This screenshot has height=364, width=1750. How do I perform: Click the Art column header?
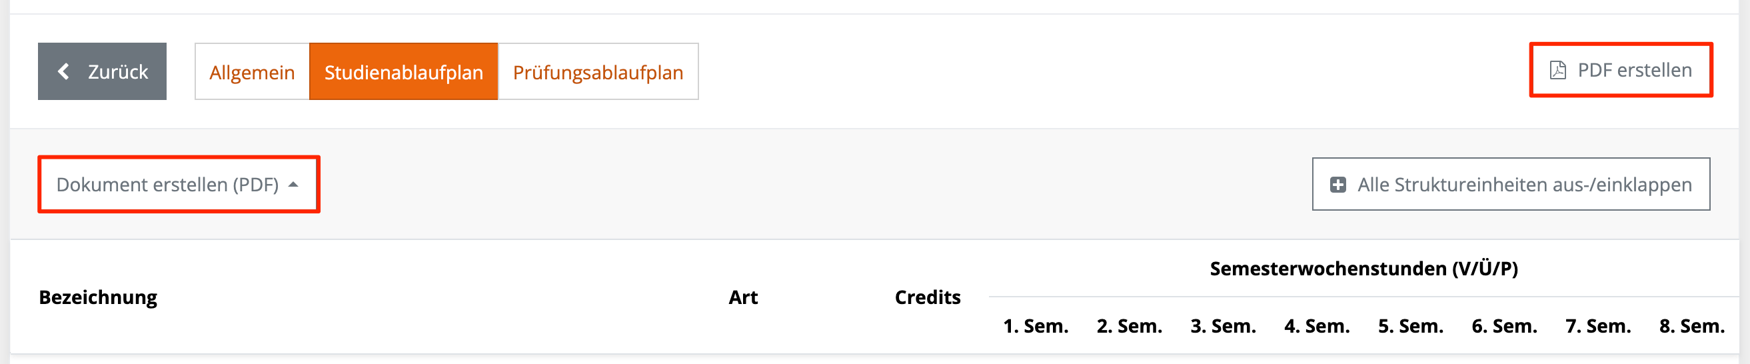743,297
